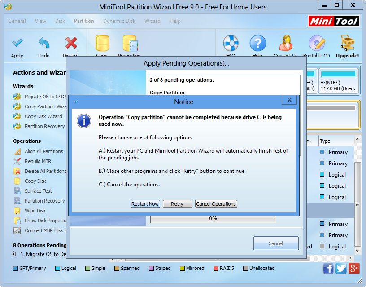Open the Dynamic Disk menu

119,21
